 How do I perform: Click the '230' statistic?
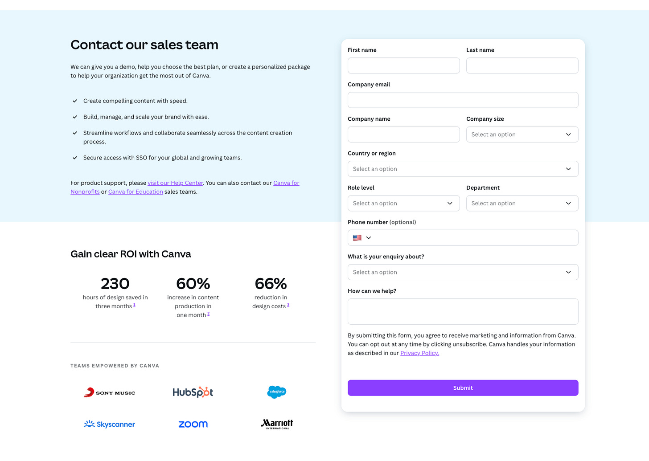pyautogui.click(x=115, y=284)
